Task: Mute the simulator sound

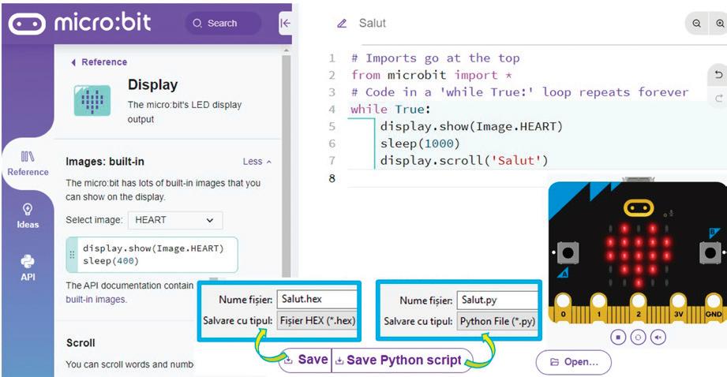Action: point(658,337)
